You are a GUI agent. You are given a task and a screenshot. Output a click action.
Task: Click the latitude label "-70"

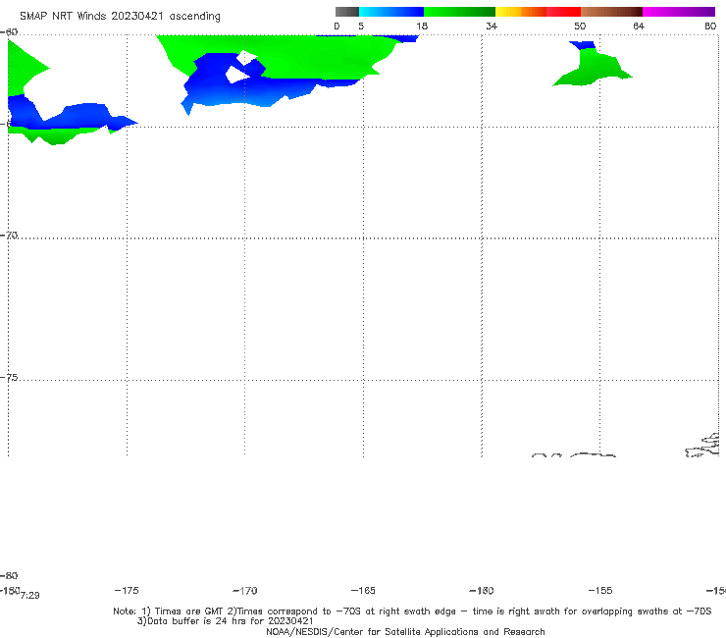(x=9, y=236)
